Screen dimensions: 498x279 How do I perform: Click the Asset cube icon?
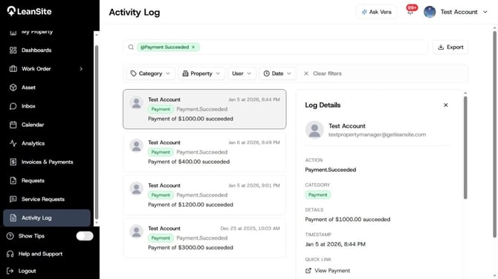[13, 88]
